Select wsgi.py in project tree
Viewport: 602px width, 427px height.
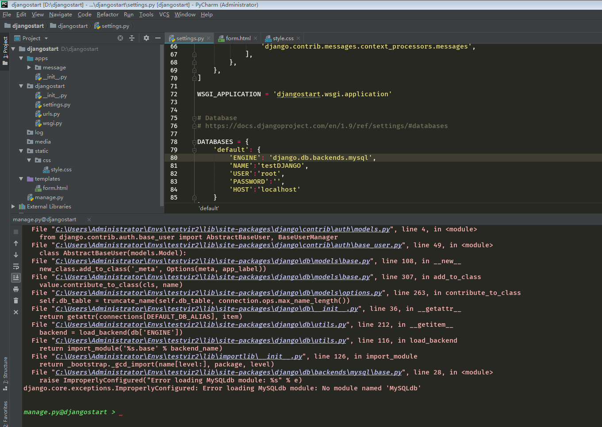(x=52, y=123)
